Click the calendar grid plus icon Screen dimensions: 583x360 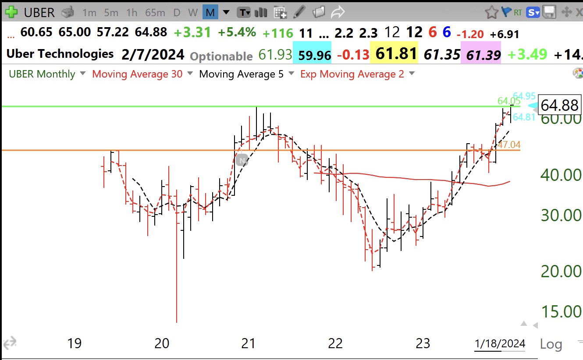click(279, 12)
